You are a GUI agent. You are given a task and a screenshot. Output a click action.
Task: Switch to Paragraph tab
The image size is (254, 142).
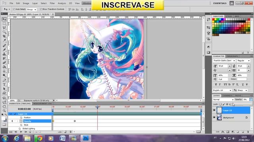[x=232, y=56]
